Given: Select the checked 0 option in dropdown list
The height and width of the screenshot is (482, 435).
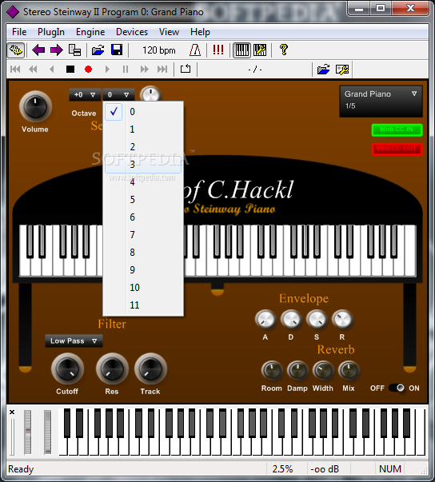Looking at the screenshot, I should (x=143, y=112).
